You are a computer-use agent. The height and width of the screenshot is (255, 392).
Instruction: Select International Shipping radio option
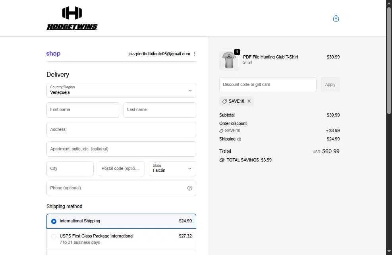coord(54,221)
